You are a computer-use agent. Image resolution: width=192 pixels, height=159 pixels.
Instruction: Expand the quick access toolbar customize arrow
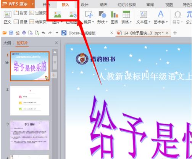click(57, 33)
